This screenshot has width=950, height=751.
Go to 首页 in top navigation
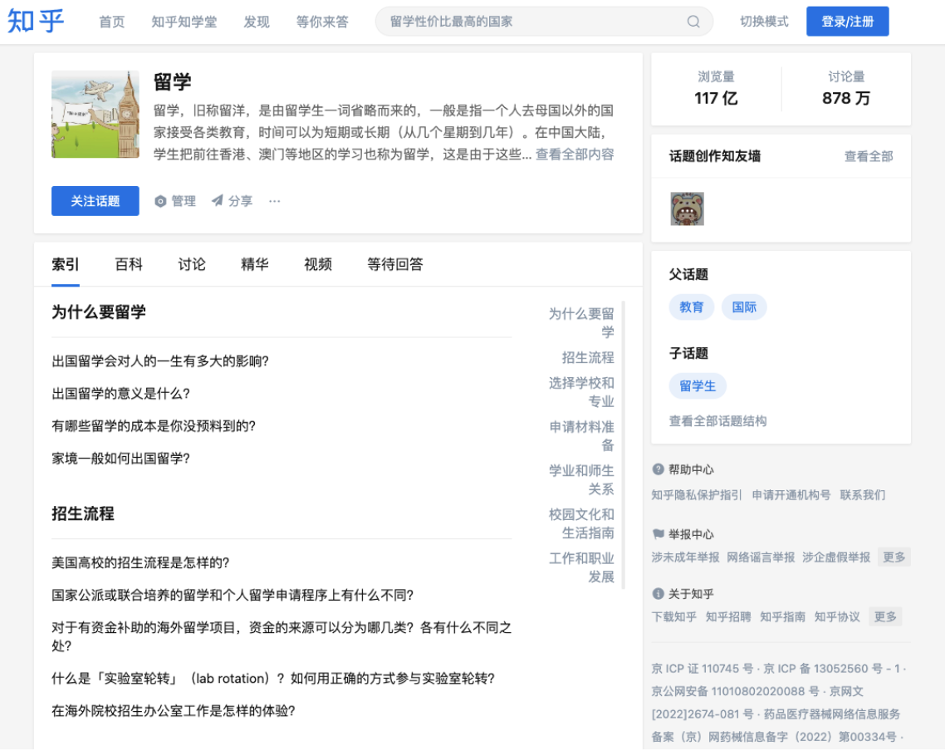point(112,22)
